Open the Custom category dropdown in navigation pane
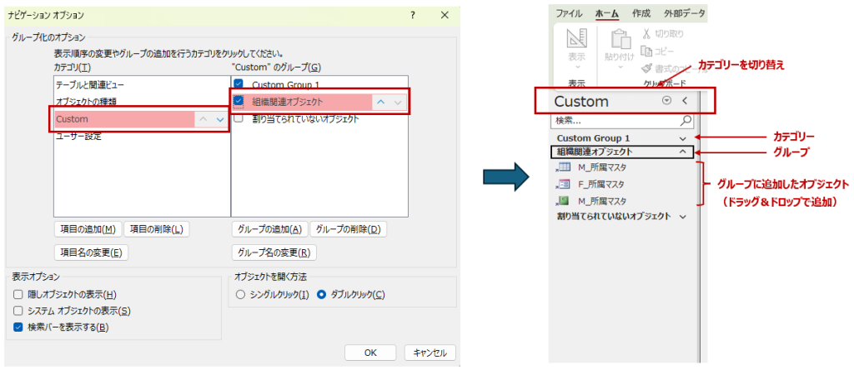854x375 pixels. (x=666, y=101)
